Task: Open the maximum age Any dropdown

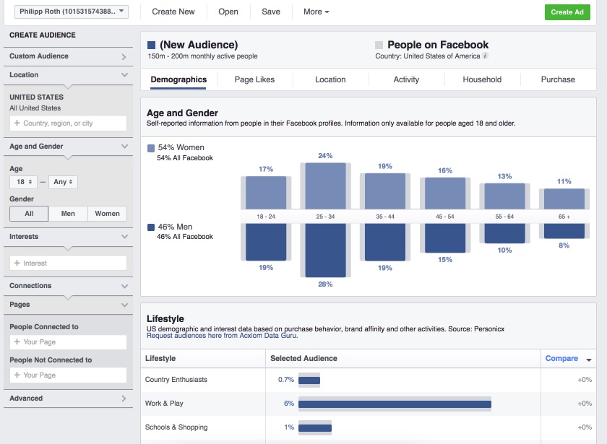Action: pos(63,182)
